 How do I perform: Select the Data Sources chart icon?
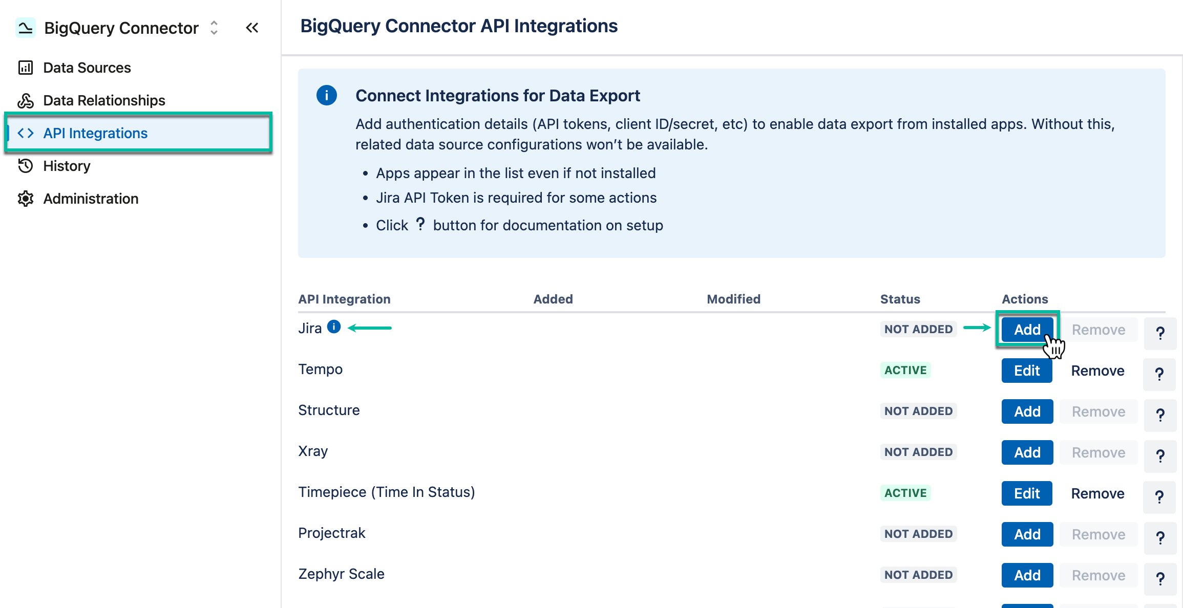pos(26,67)
